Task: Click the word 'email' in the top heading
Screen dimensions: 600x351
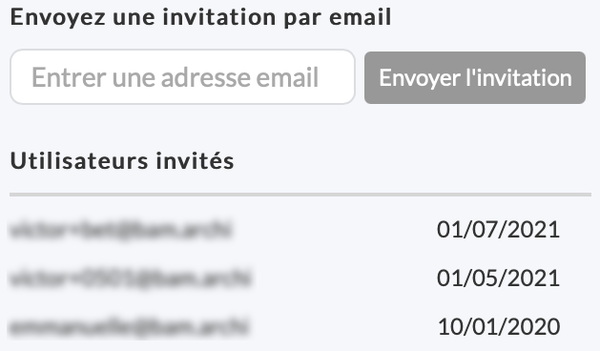Action: (361, 17)
